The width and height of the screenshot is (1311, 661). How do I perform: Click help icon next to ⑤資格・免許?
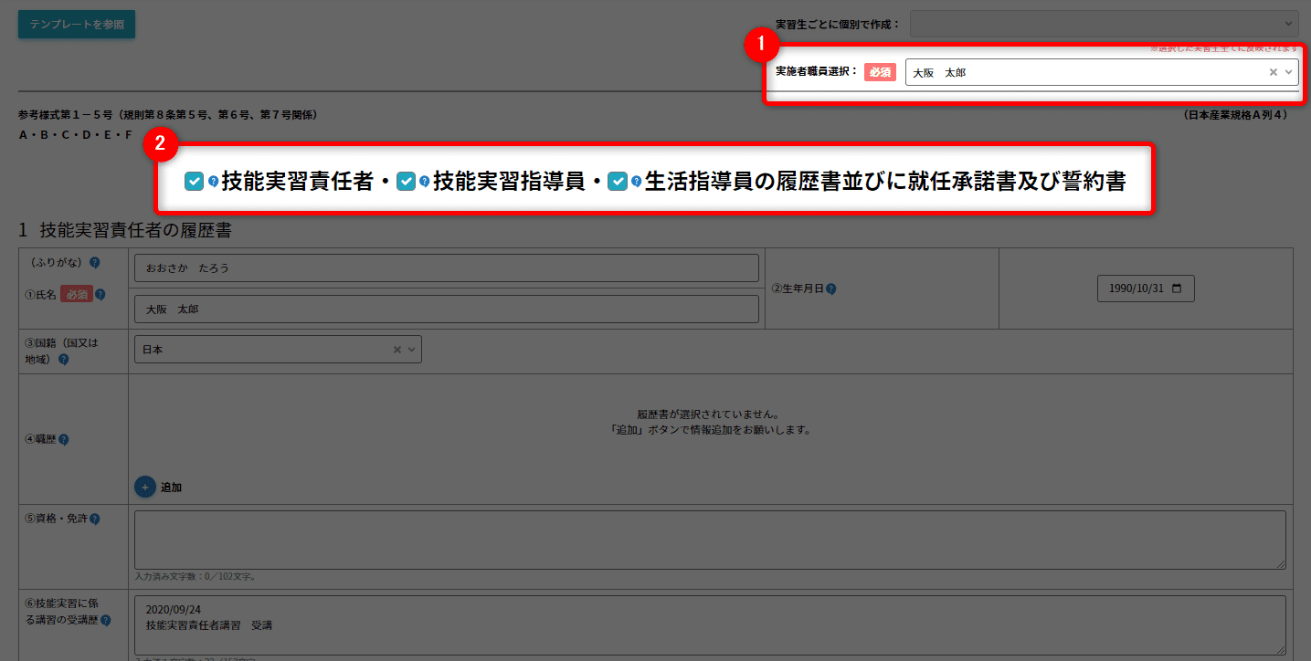95,519
